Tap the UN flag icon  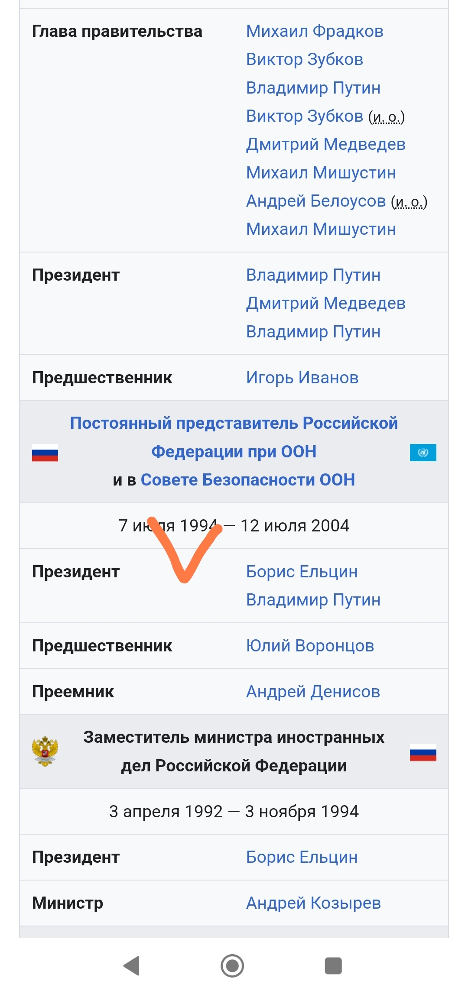[423, 453]
